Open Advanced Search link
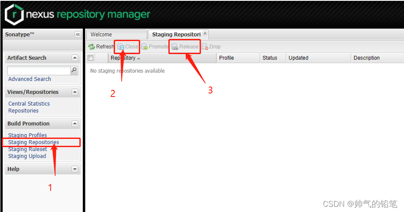 pyautogui.click(x=30, y=79)
